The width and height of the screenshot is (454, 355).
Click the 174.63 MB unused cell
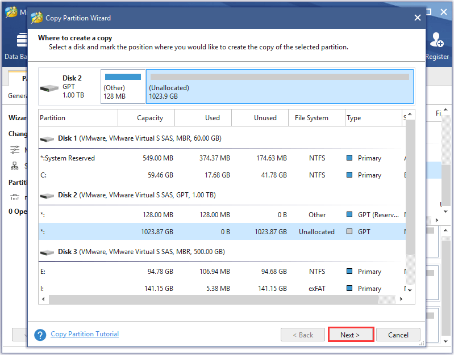click(271, 158)
